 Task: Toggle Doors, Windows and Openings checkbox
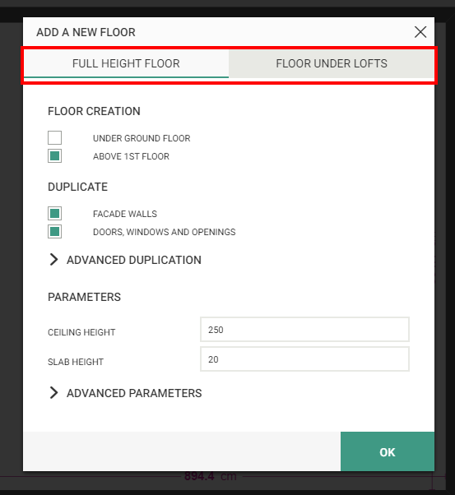(x=54, y=232)
